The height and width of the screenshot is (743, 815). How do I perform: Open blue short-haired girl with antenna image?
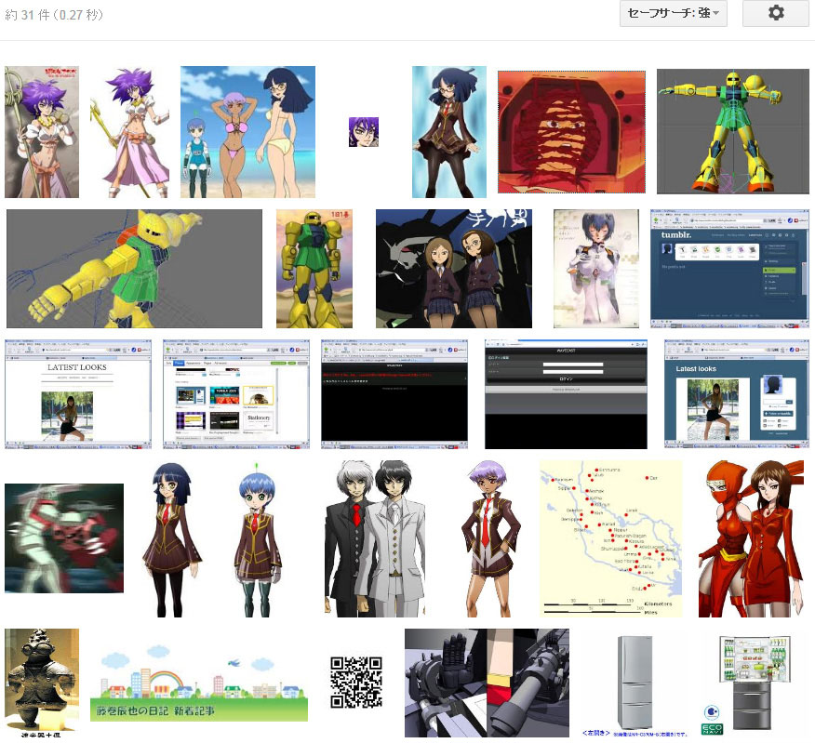pos(258,538)
